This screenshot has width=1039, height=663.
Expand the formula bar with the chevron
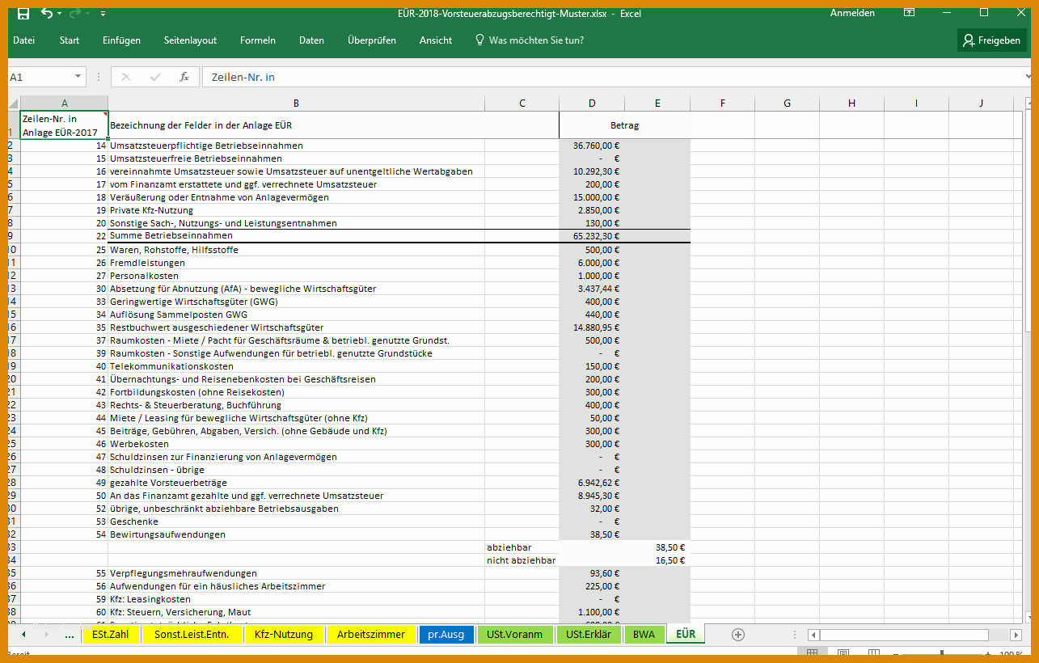[1027, 77]
